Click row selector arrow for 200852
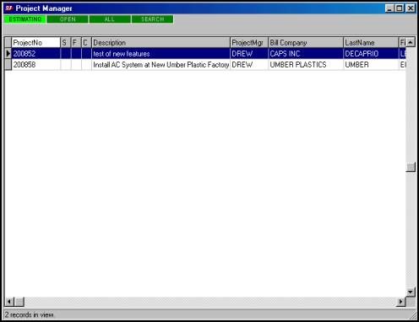 pyautogui.click(x=8, y=54)
